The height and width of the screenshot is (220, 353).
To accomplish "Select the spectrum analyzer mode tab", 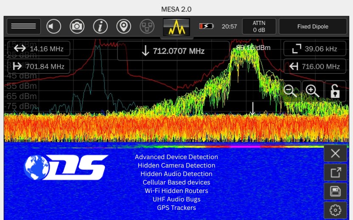I will [x=176, y=27].
